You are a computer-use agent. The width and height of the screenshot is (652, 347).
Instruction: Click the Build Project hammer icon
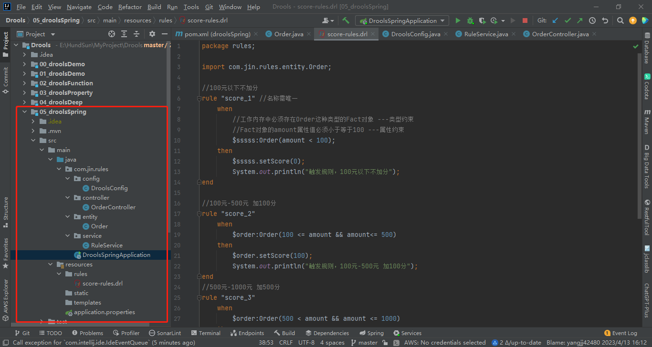pyautogui.click(x=346, y=20)
